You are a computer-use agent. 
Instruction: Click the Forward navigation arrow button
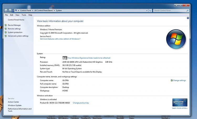point(10,10)
